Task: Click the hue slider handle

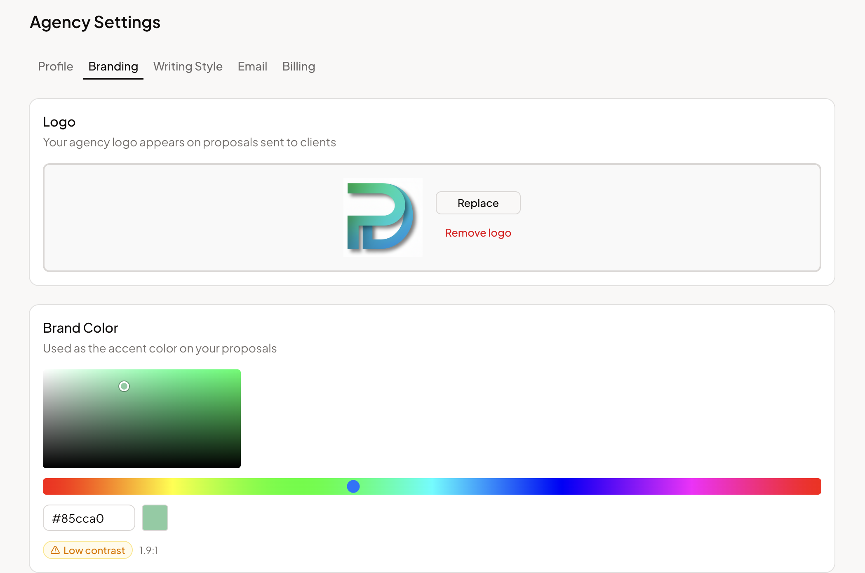Action: (x=353, y=486)
